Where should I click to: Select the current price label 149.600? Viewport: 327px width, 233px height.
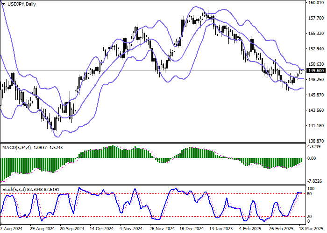[x=316, y=71]
